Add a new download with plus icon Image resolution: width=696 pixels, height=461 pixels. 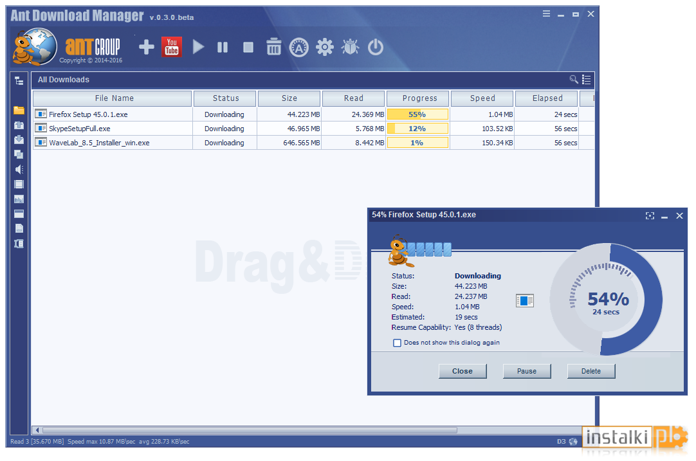click(147, 47)
